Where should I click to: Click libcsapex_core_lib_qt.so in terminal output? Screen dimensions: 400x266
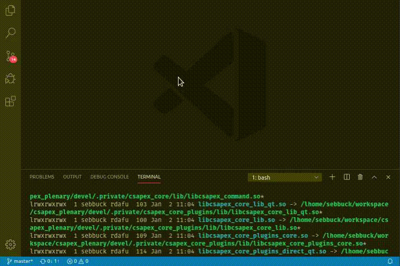pos(242,204)
